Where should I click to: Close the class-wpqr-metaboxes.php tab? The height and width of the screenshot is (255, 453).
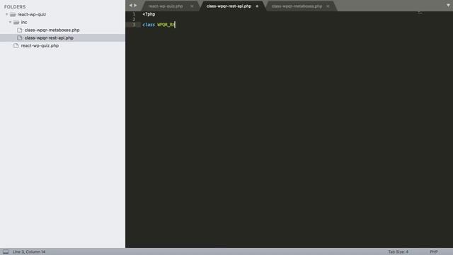(x=328, y=6)
